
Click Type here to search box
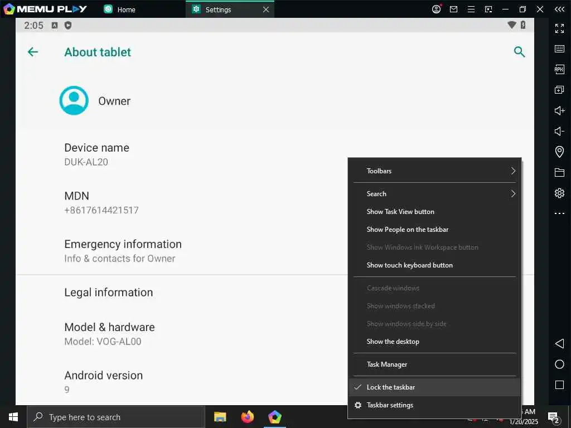pos(116,417)
